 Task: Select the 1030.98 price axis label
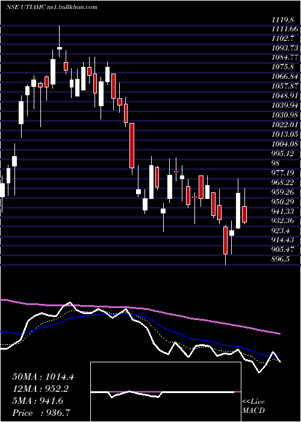click(285, 116)
